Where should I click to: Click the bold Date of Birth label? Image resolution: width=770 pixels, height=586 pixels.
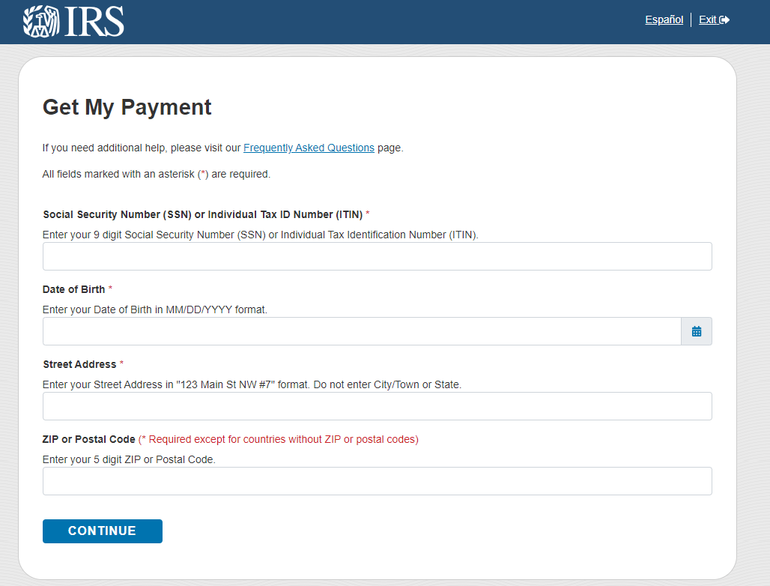click(x=73, y=289)
